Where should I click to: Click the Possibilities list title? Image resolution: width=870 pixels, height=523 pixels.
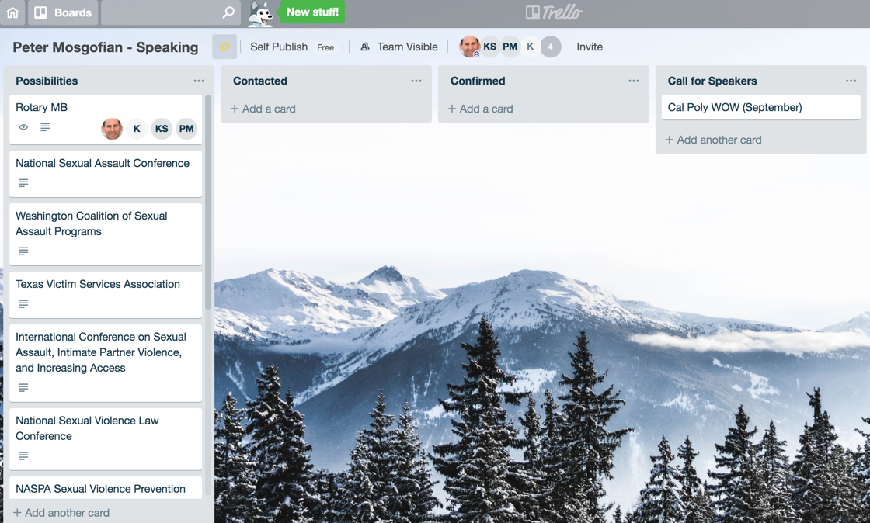[x=47, y=81]
